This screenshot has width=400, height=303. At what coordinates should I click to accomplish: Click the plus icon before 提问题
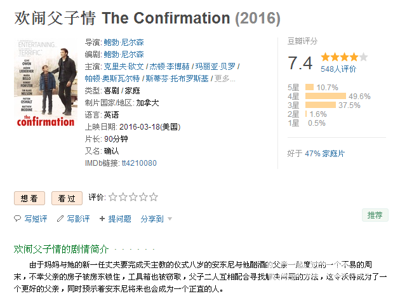tap(102, 219)
